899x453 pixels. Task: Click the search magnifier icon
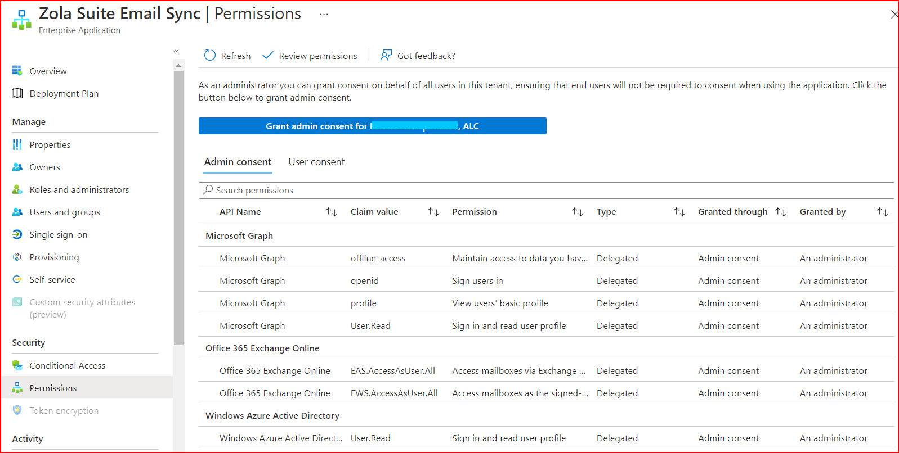[208, 190]
